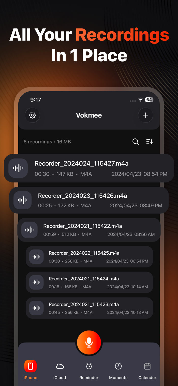178x386 pixels.
Task: Tap waveform icon of Recorder_2024021_115424.m4a
Action: [36, 282]
